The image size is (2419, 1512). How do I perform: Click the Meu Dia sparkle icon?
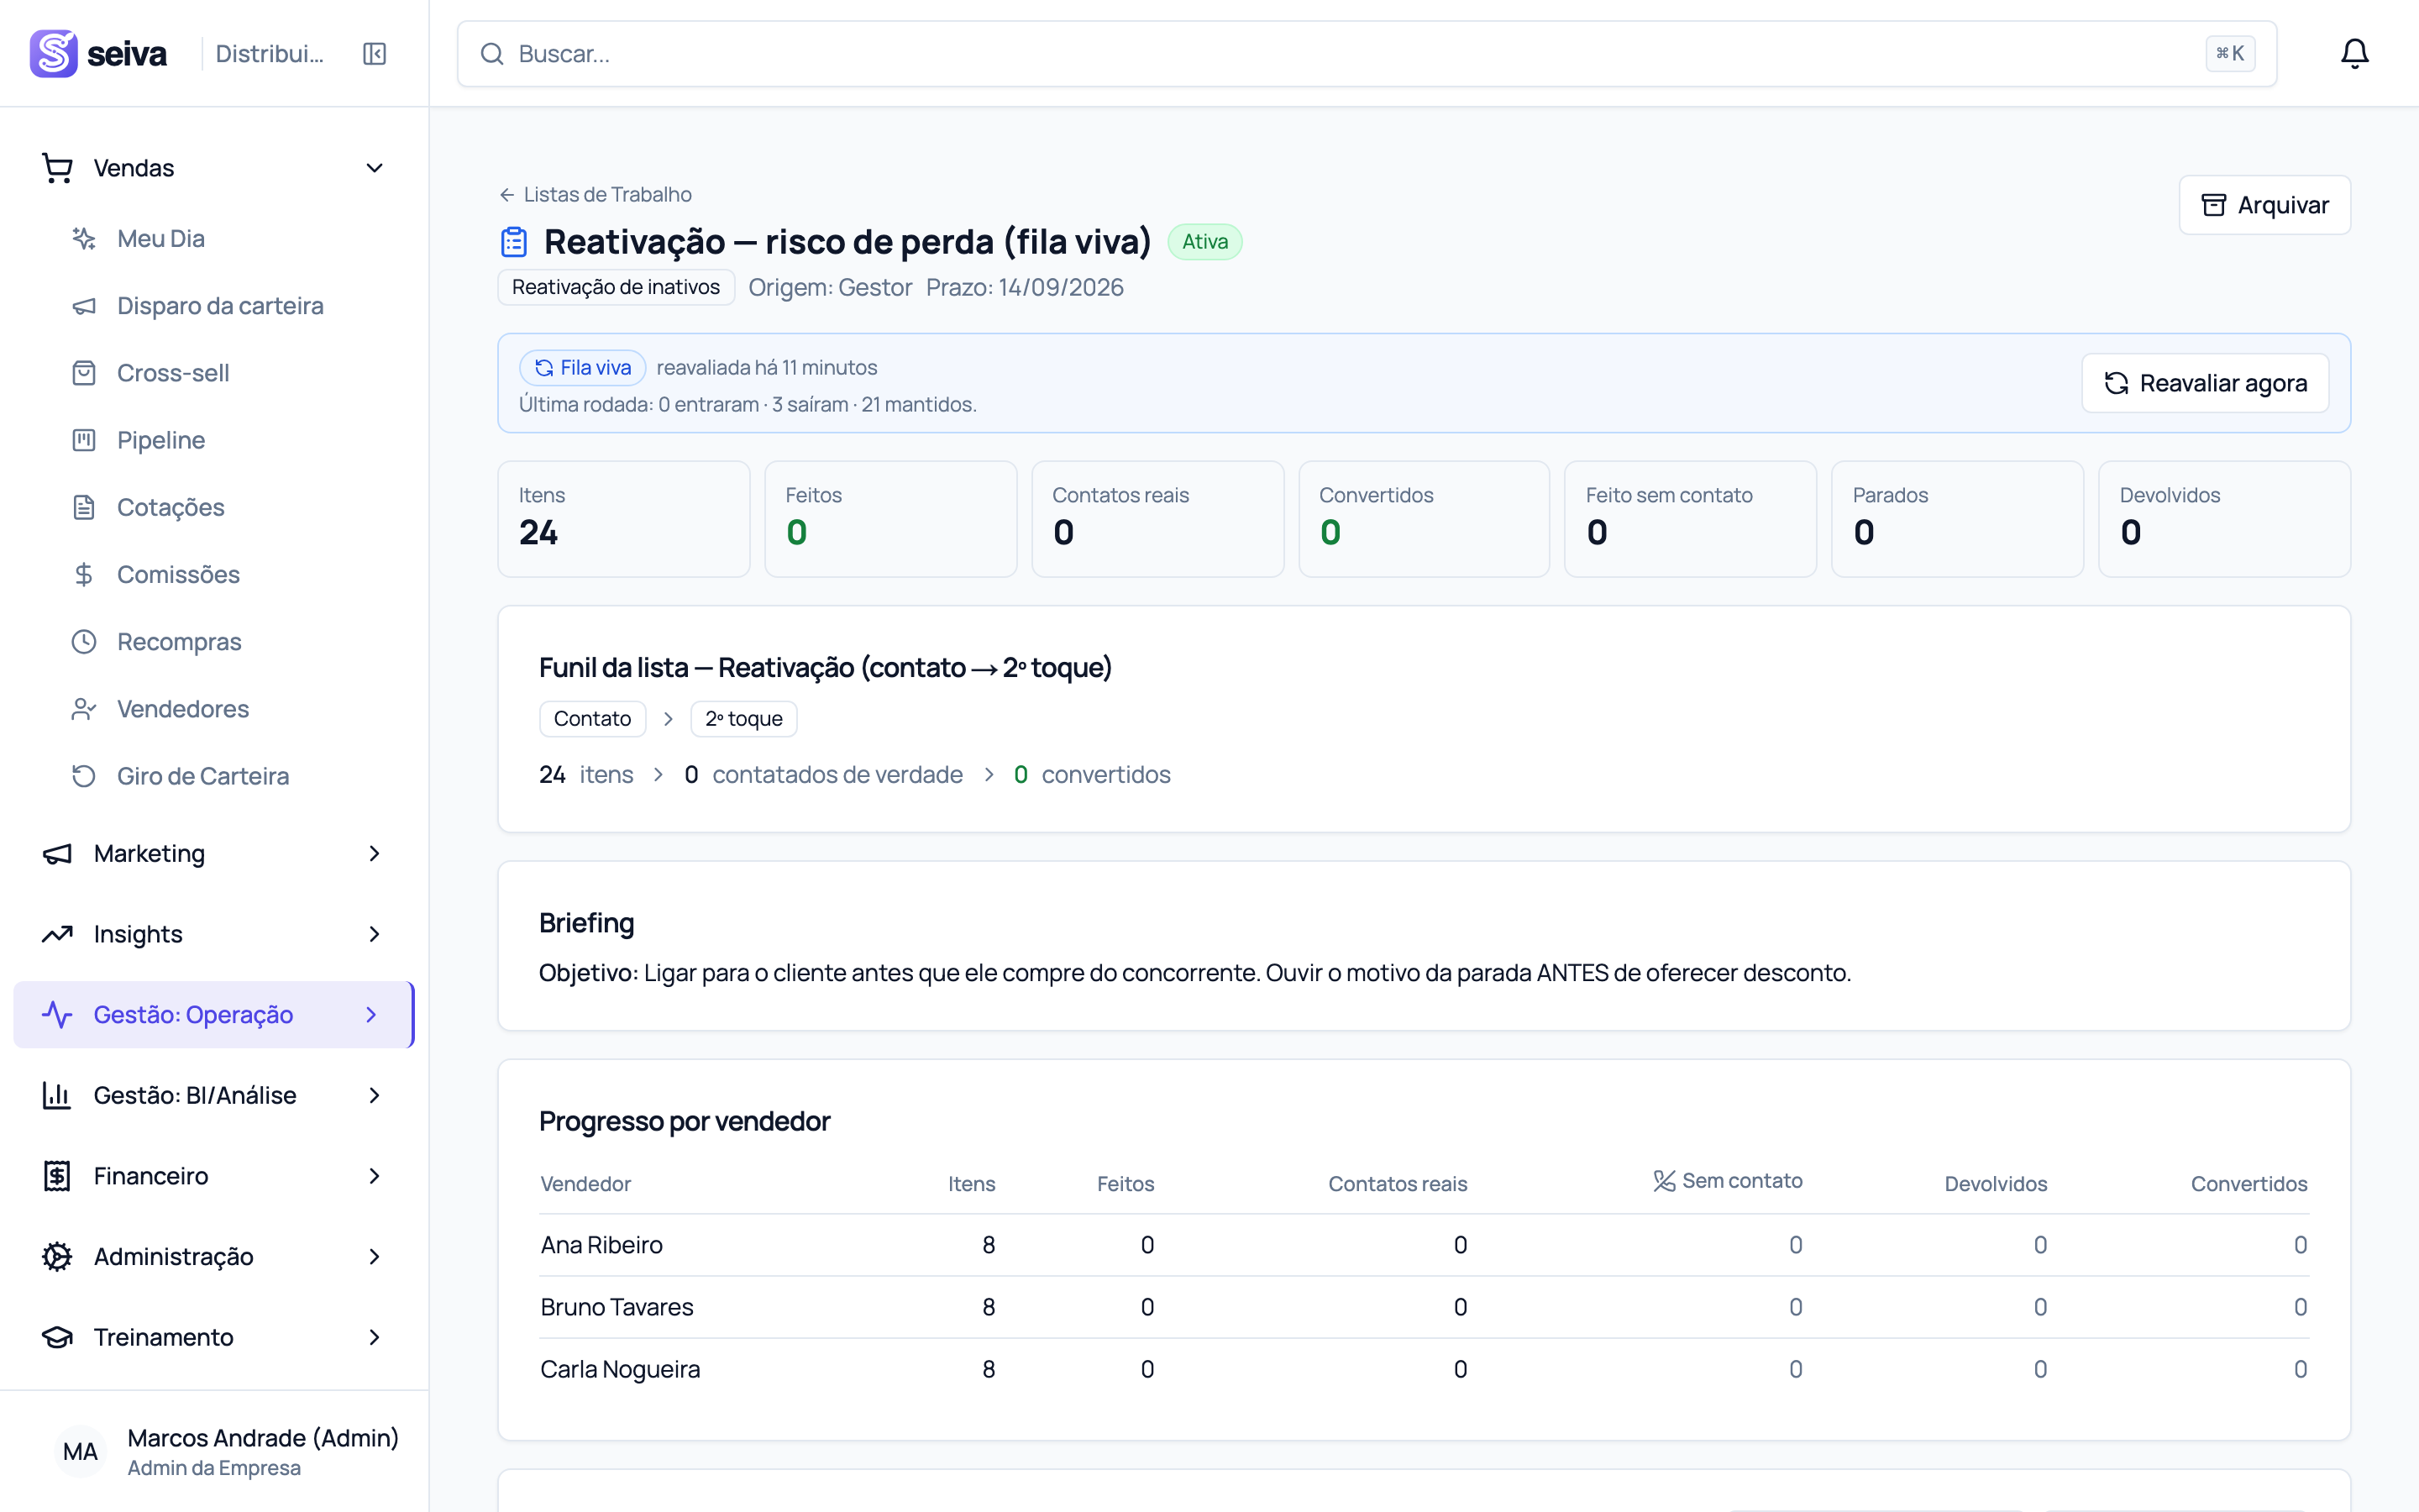[84, 239]
